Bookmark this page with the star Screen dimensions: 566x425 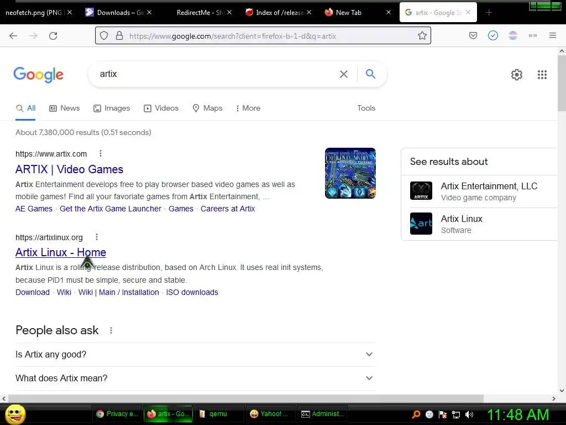[x=422, y=36]
